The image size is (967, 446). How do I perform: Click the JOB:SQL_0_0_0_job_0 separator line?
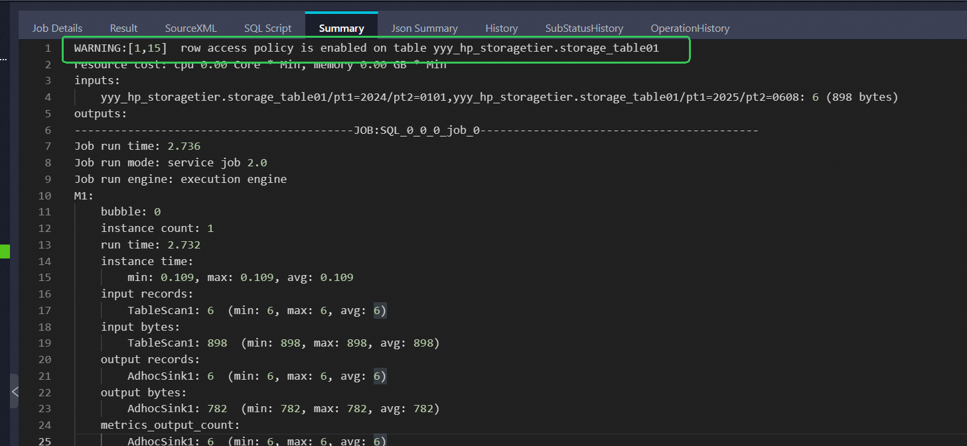(x=416, y=131)
